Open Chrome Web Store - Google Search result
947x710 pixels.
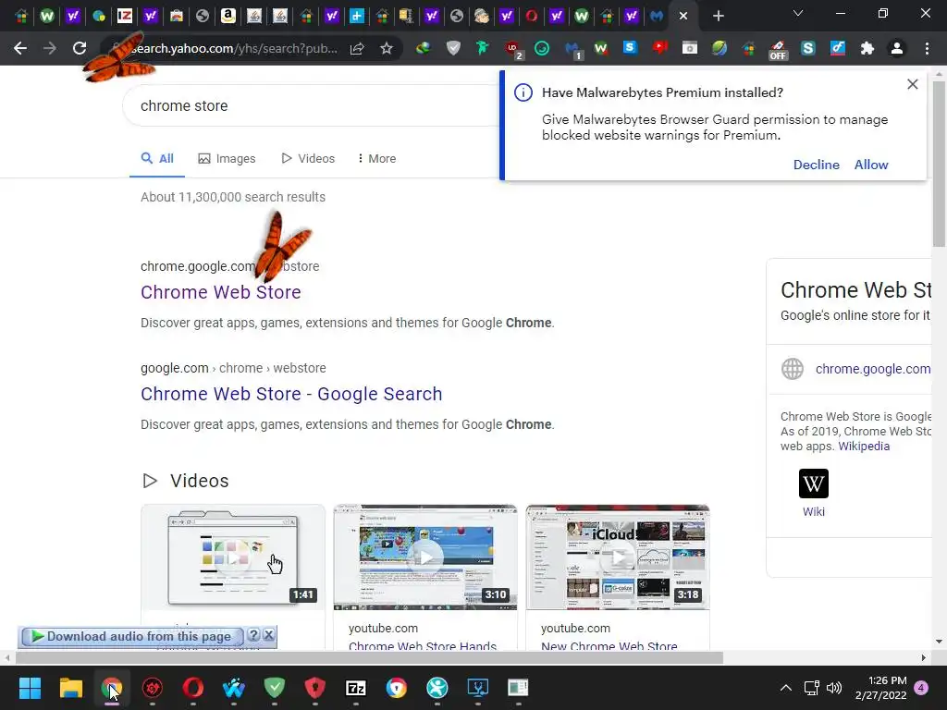[x=291, y=394]
